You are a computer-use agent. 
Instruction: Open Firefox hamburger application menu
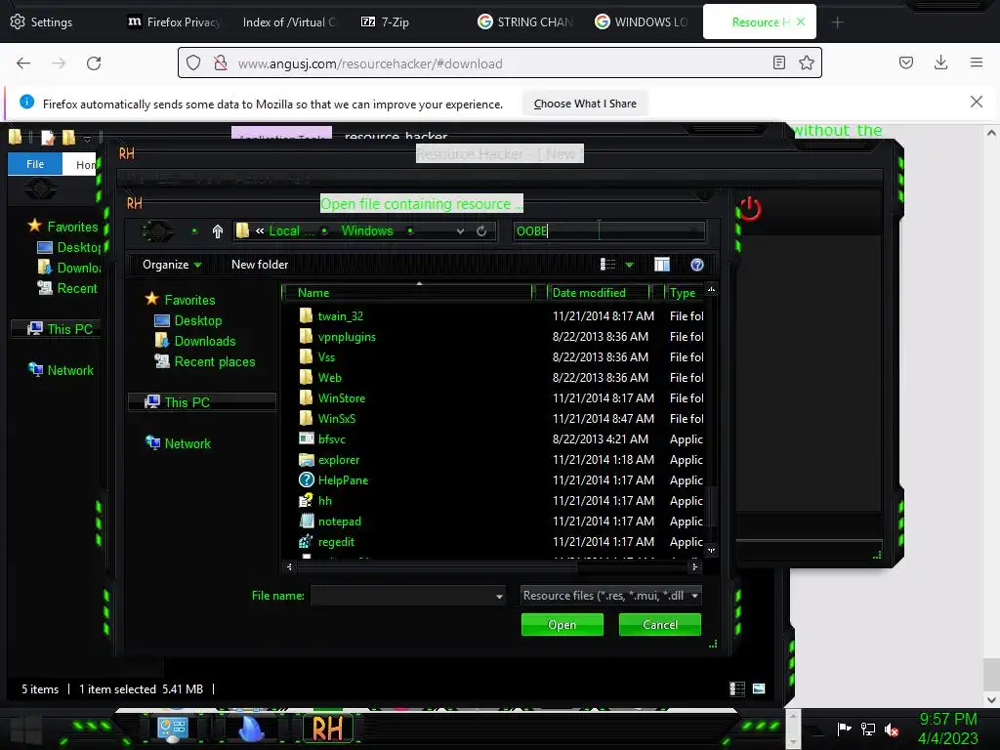976,62
